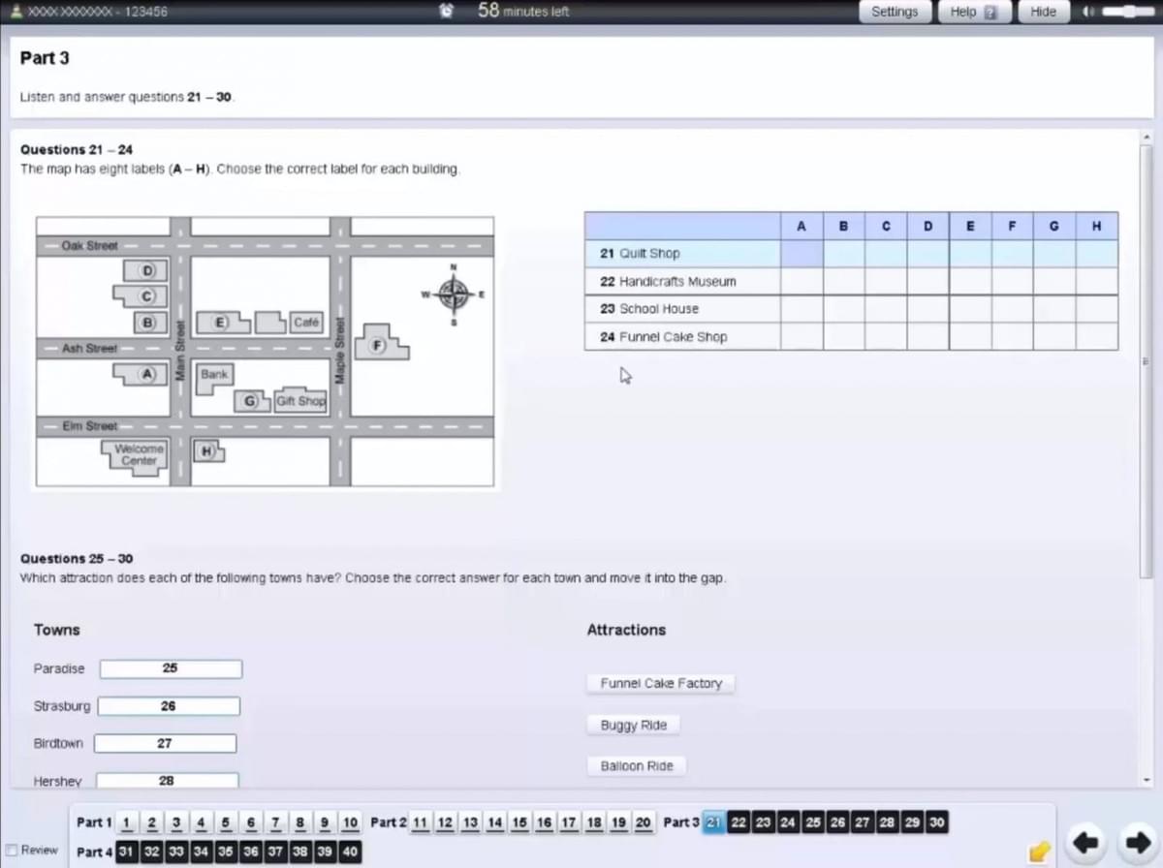Open the Settings panel
Image resolution: width=1163 pixels, height=868 pixels.
point(894,12)
